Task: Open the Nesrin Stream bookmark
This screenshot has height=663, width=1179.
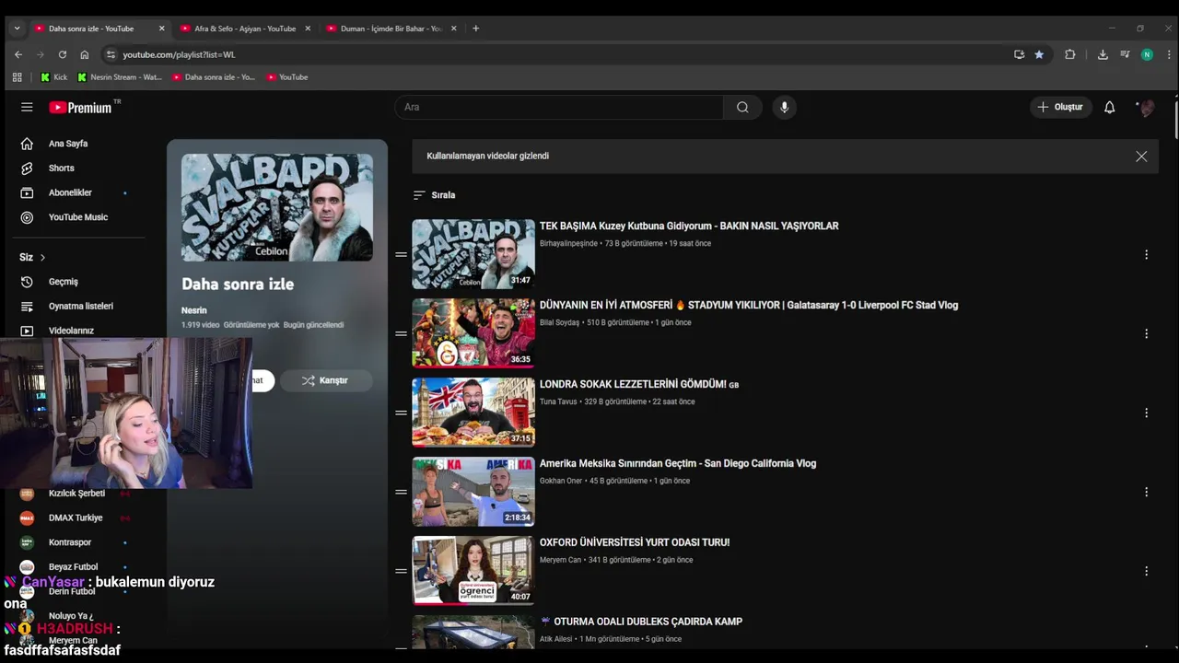Action: [120, 77]
